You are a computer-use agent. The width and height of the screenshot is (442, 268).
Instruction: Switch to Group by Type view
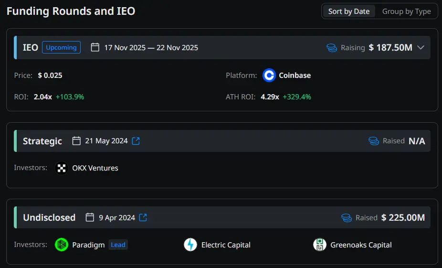pyautogui.click(x=406, y=11)
